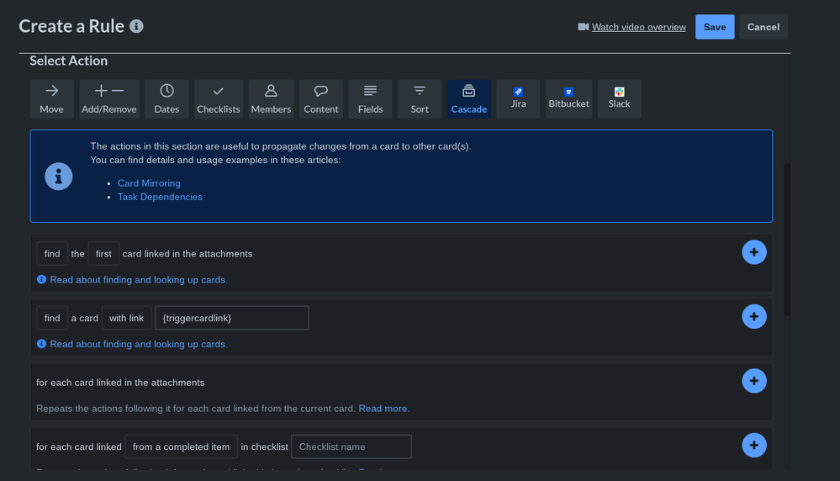Click the video camera icon
Viewport: 840px width, 481px height.
click(x=583, y=27)
